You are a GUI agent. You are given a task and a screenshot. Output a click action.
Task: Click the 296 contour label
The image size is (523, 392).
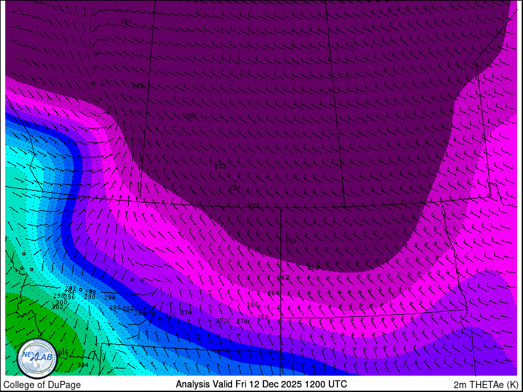69,297
